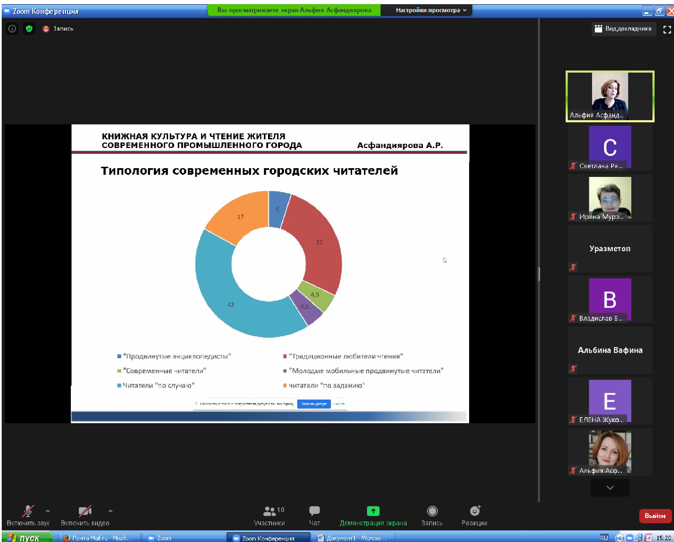Enter fullscreen mode icon
Image resolution: width=674 pixels, height=542 pixels.
(x=667, y=30)
